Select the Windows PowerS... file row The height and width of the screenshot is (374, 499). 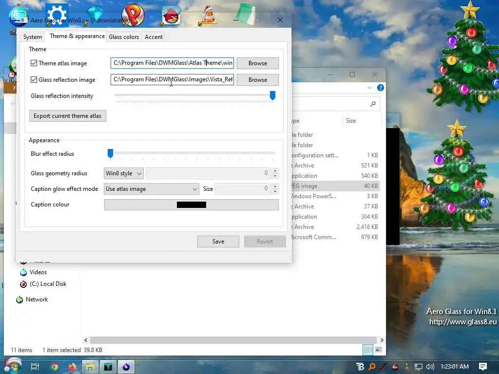coord(335,196)
